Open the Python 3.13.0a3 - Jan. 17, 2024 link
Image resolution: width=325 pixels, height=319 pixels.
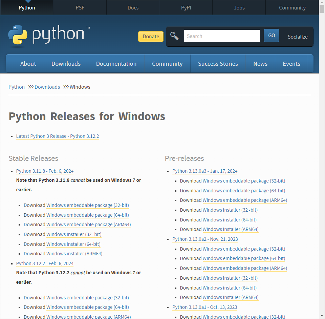click(205, 171)
